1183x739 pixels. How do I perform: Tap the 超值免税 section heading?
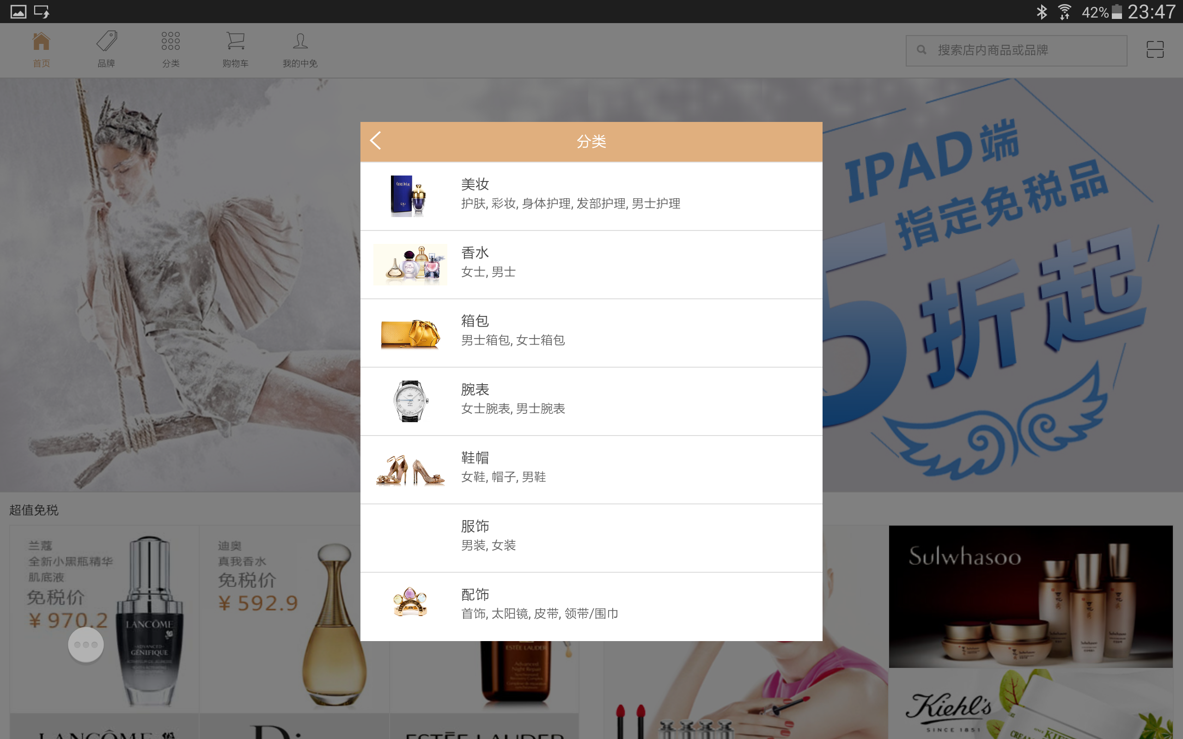pyautogui.click(x=34, y=510)
